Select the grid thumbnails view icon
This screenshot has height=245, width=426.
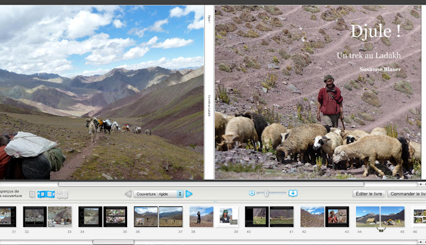click(62, 194)
